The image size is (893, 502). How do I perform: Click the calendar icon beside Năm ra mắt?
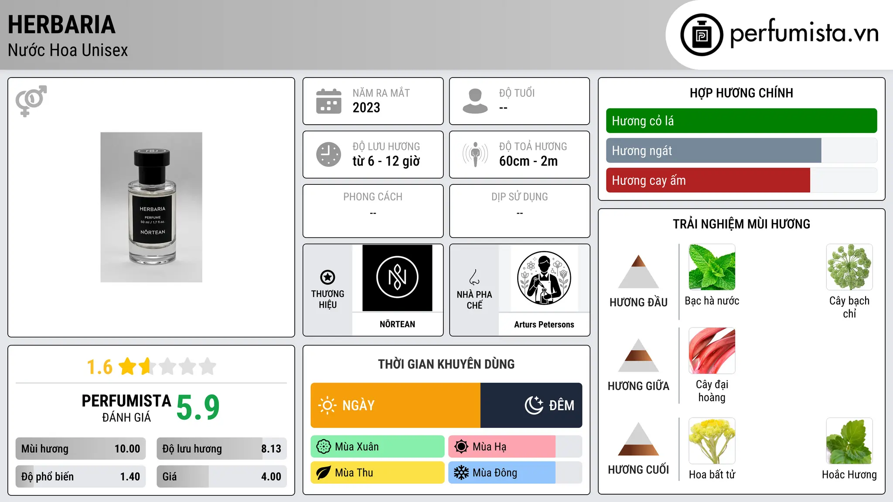coord(329,101)
